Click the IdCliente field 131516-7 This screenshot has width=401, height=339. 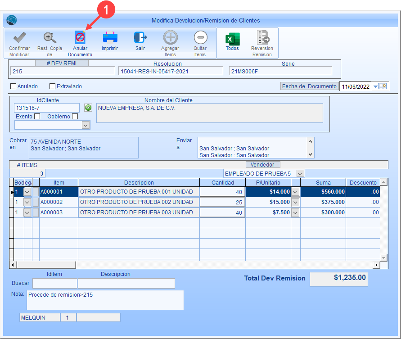[x=47, y=108]
